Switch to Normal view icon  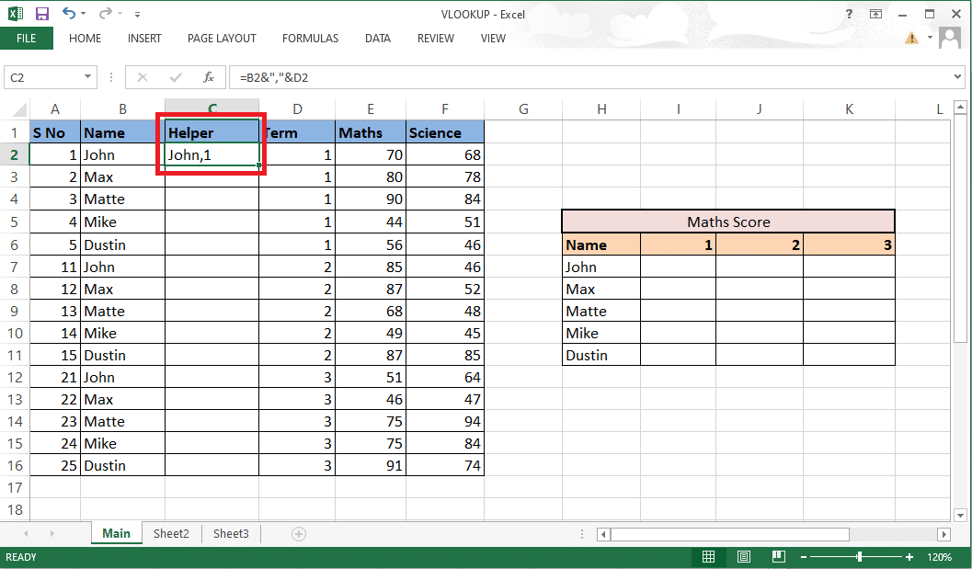pyautogui.click(x=708, y=557)
